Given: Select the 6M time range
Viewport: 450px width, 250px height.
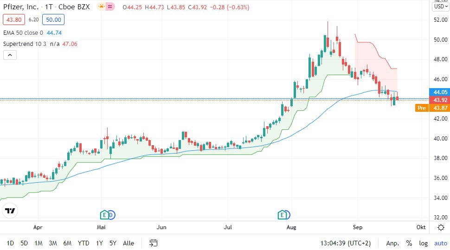Looking at the screenshot, I should 67,243.
